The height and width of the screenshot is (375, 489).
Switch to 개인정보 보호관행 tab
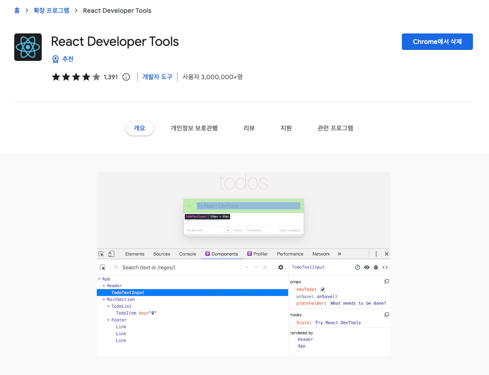point(194,128)
